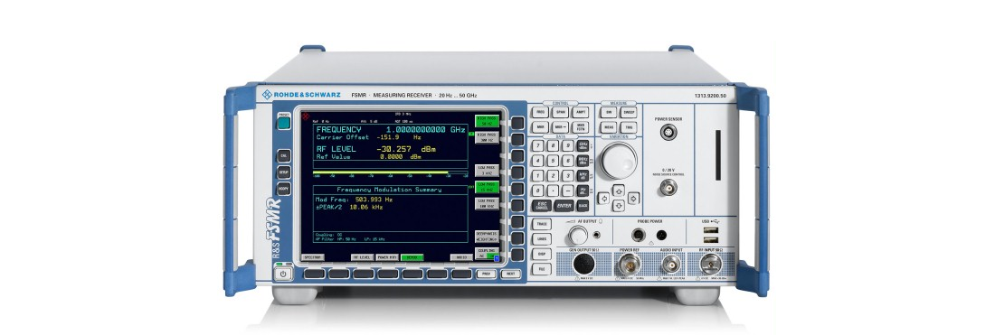Tap the left arrow navigation key
The width and height of the screenshot is (995, 335).
(603, 199)
